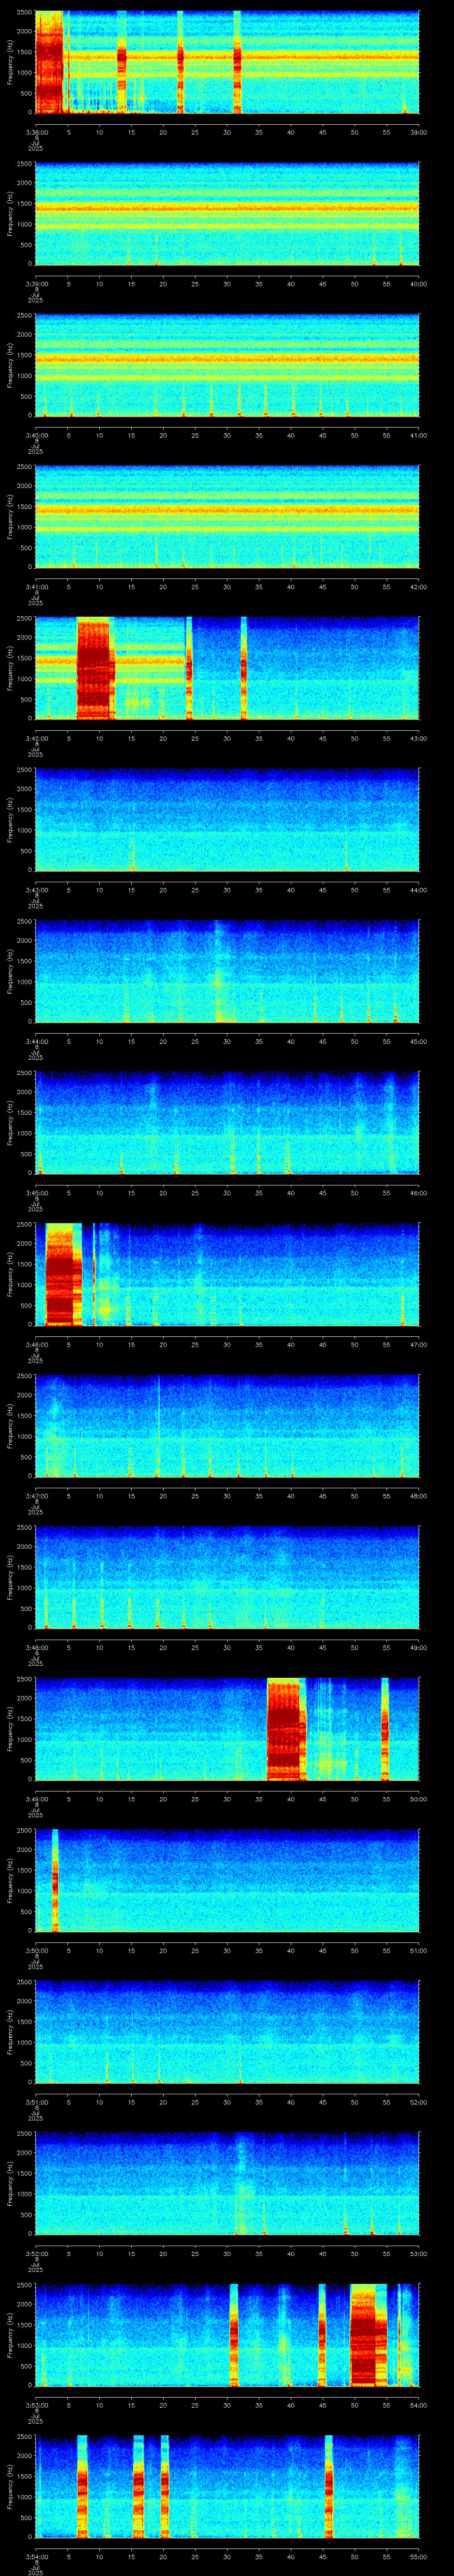Click the 50:00 end time label
Image resolution: width=454 pixels, height=2576 pixels.
point(419,1798)
